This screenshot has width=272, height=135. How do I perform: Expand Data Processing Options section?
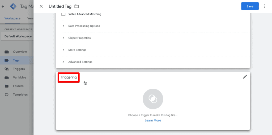pyautogui.click(x=155, y=26)
